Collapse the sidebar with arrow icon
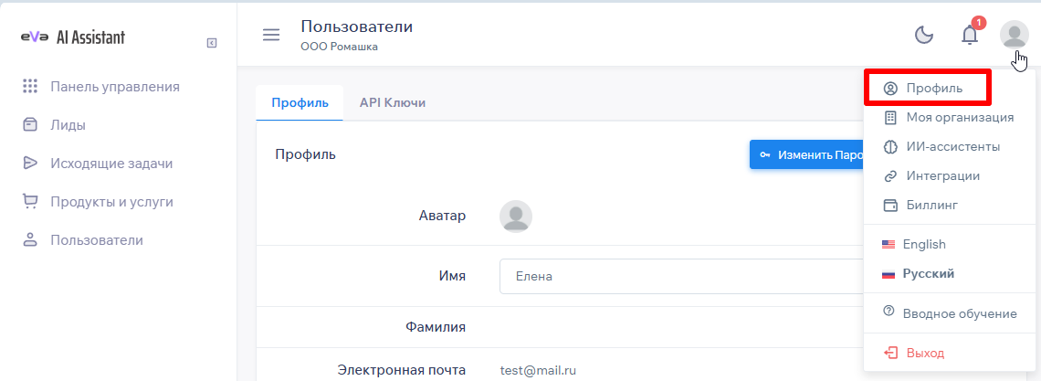The width and height of the screenshot is (1041, 381). click(212, 42)
